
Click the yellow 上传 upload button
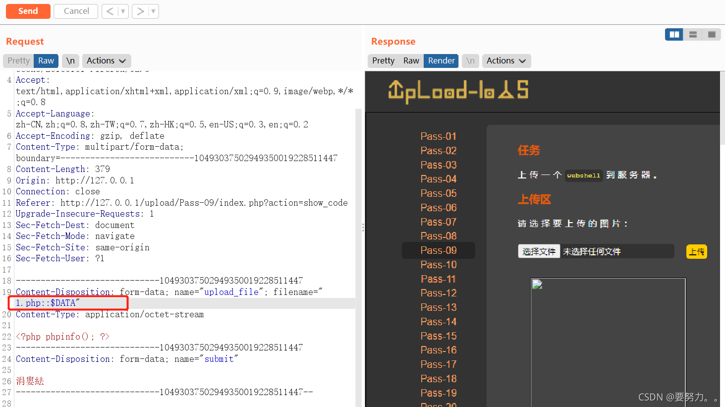(x=697, y=252)
